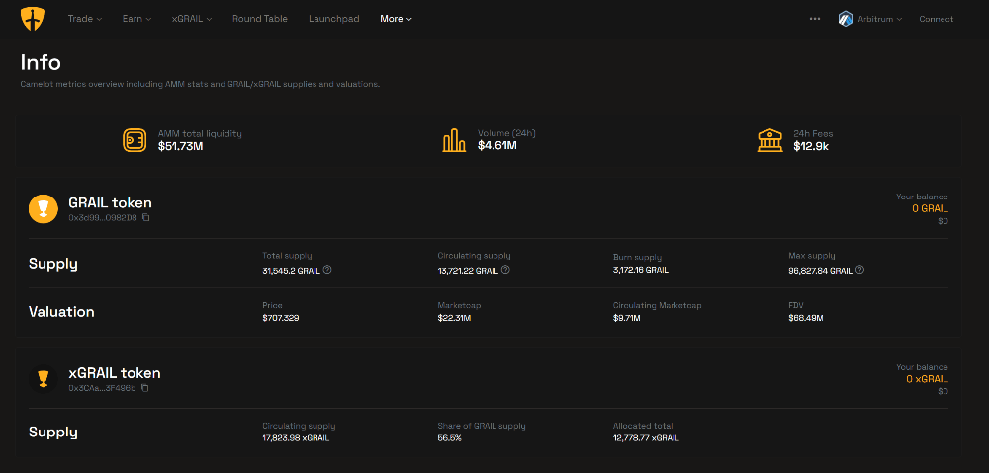This screenshot has height=473, width=989.
Task: Click the Arbitrum network icon
Action: pos(846,19)
